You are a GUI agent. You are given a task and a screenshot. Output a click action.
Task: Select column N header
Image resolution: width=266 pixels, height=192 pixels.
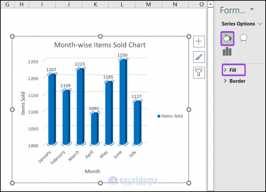175,4
